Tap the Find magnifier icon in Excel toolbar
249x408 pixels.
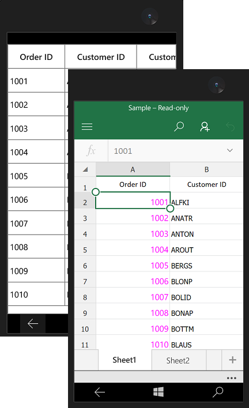[179, 126]
